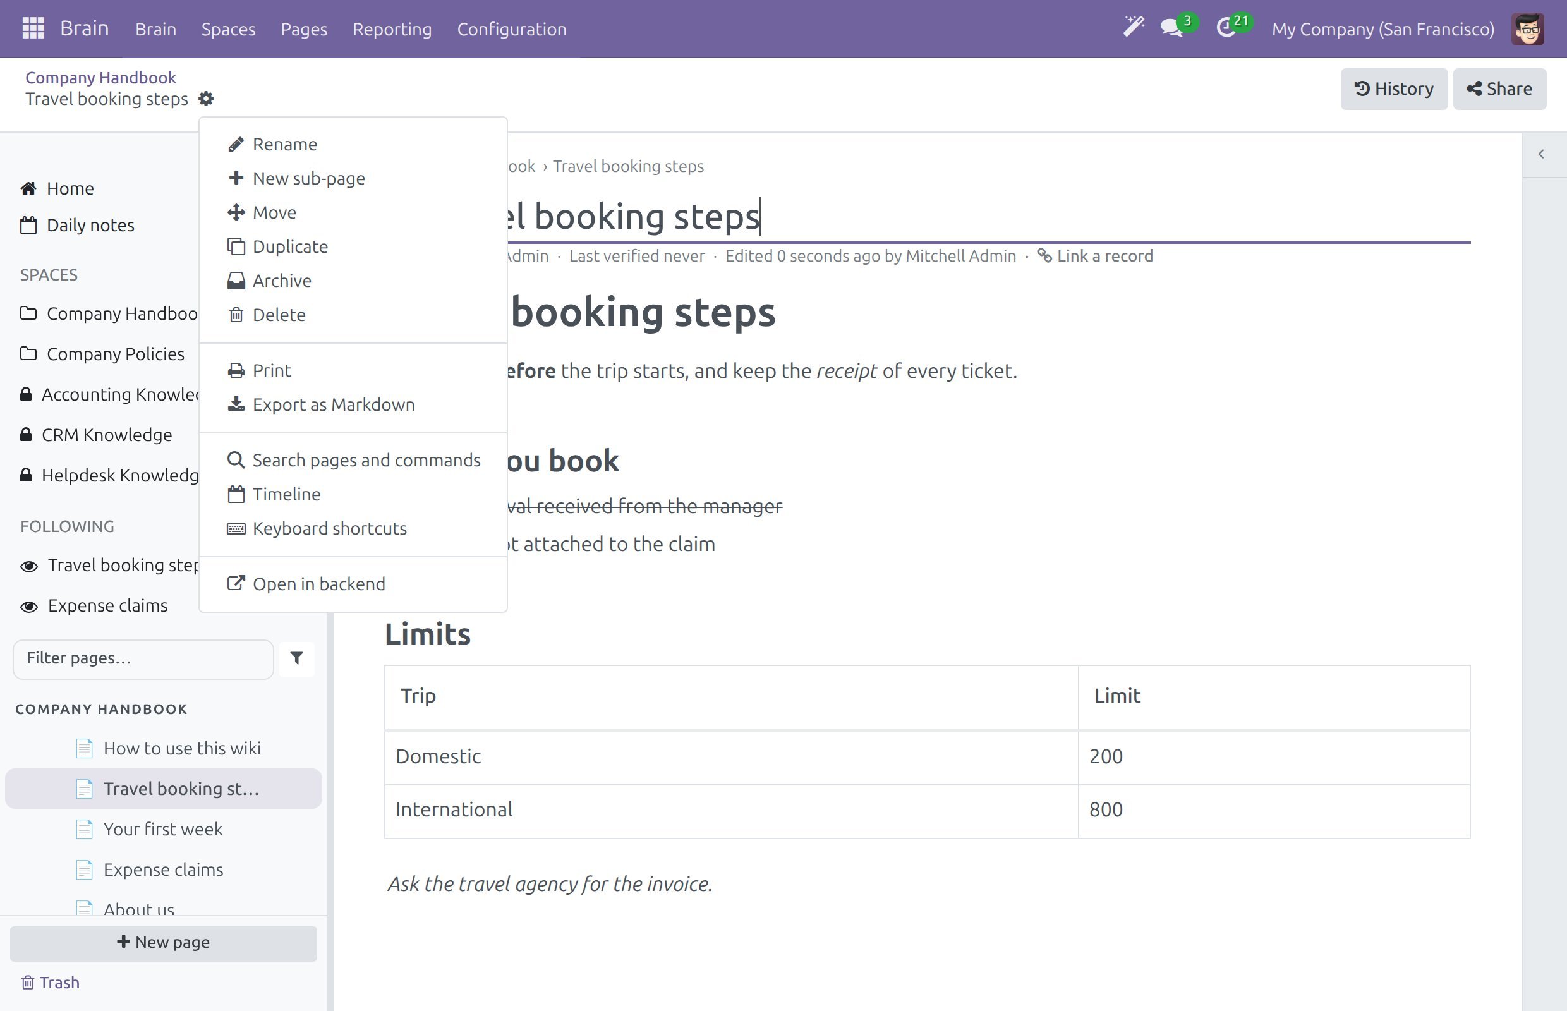Open the Brain top menu item
Image resolution: width=1567 pixels, height=1011 pixels.
coord(155,29)
